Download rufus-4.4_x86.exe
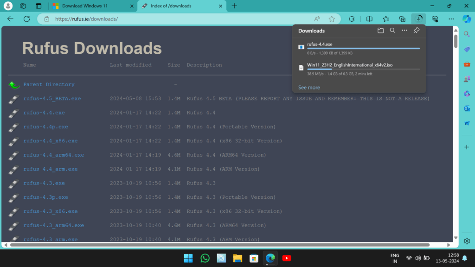The width and height of the screenshot is (475, 267). pos(50,141)
